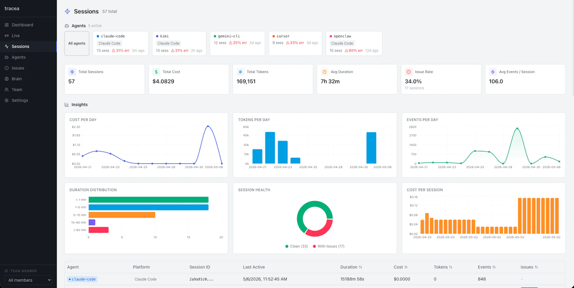The height and width of the screenshot is (288, 574).
Task: Sort the table by Events
Action: (x=487, y=267)
